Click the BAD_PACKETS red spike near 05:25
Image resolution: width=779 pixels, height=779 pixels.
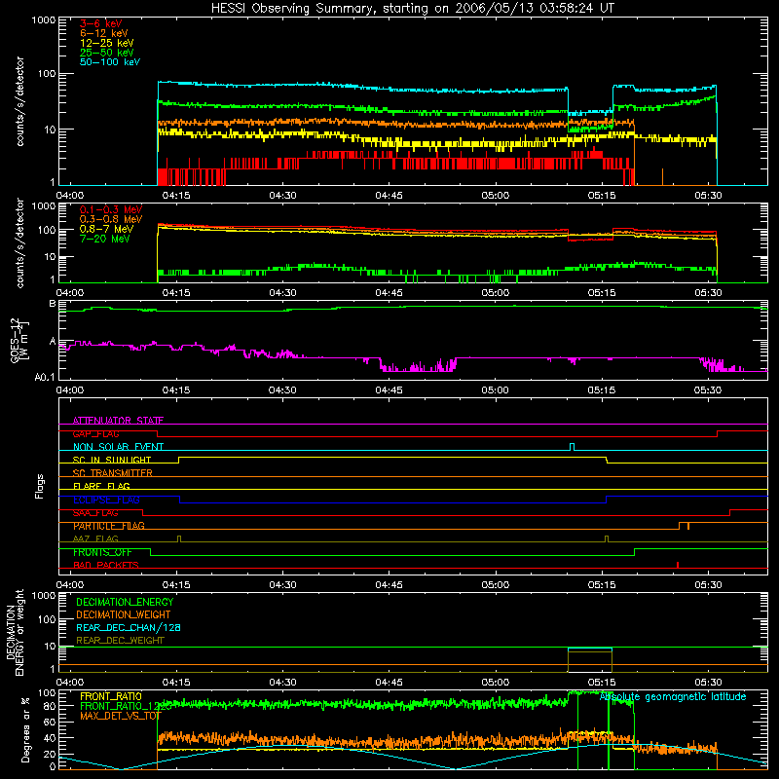coord(678,565)
